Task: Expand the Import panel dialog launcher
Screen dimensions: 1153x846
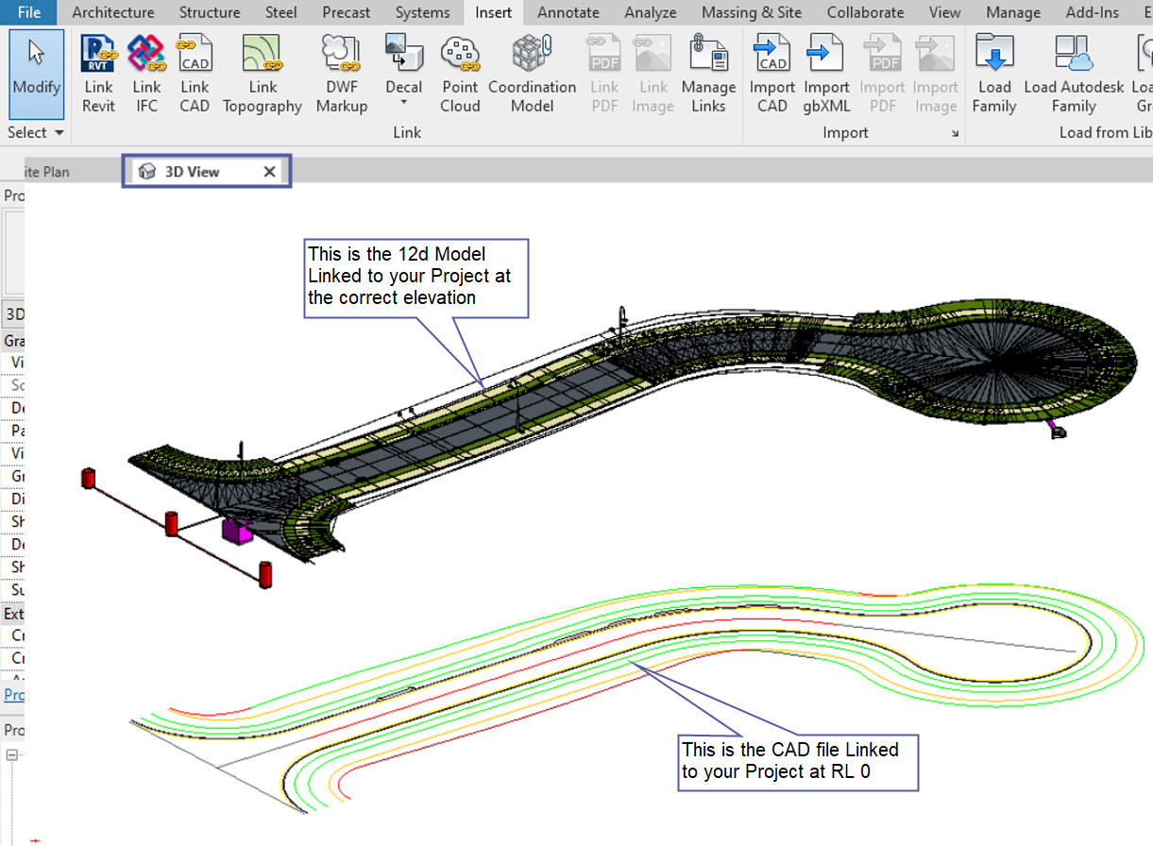Action: [x=955, y=134]
